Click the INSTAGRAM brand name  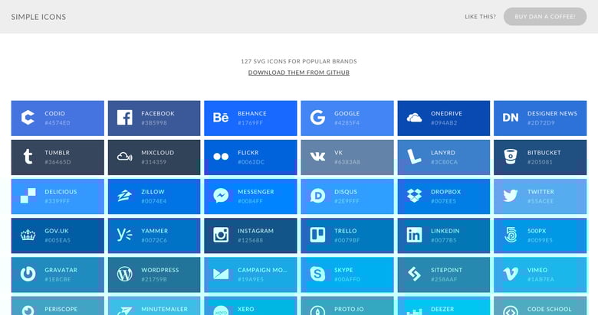[x=255, y=231]
